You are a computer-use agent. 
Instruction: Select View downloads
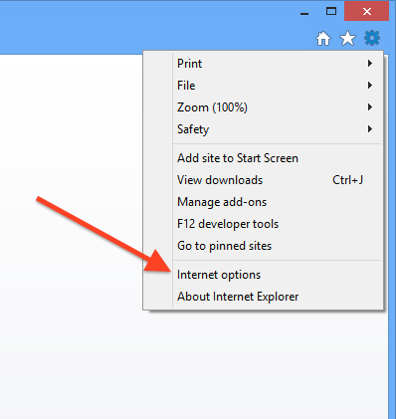(x=264, y=180)
